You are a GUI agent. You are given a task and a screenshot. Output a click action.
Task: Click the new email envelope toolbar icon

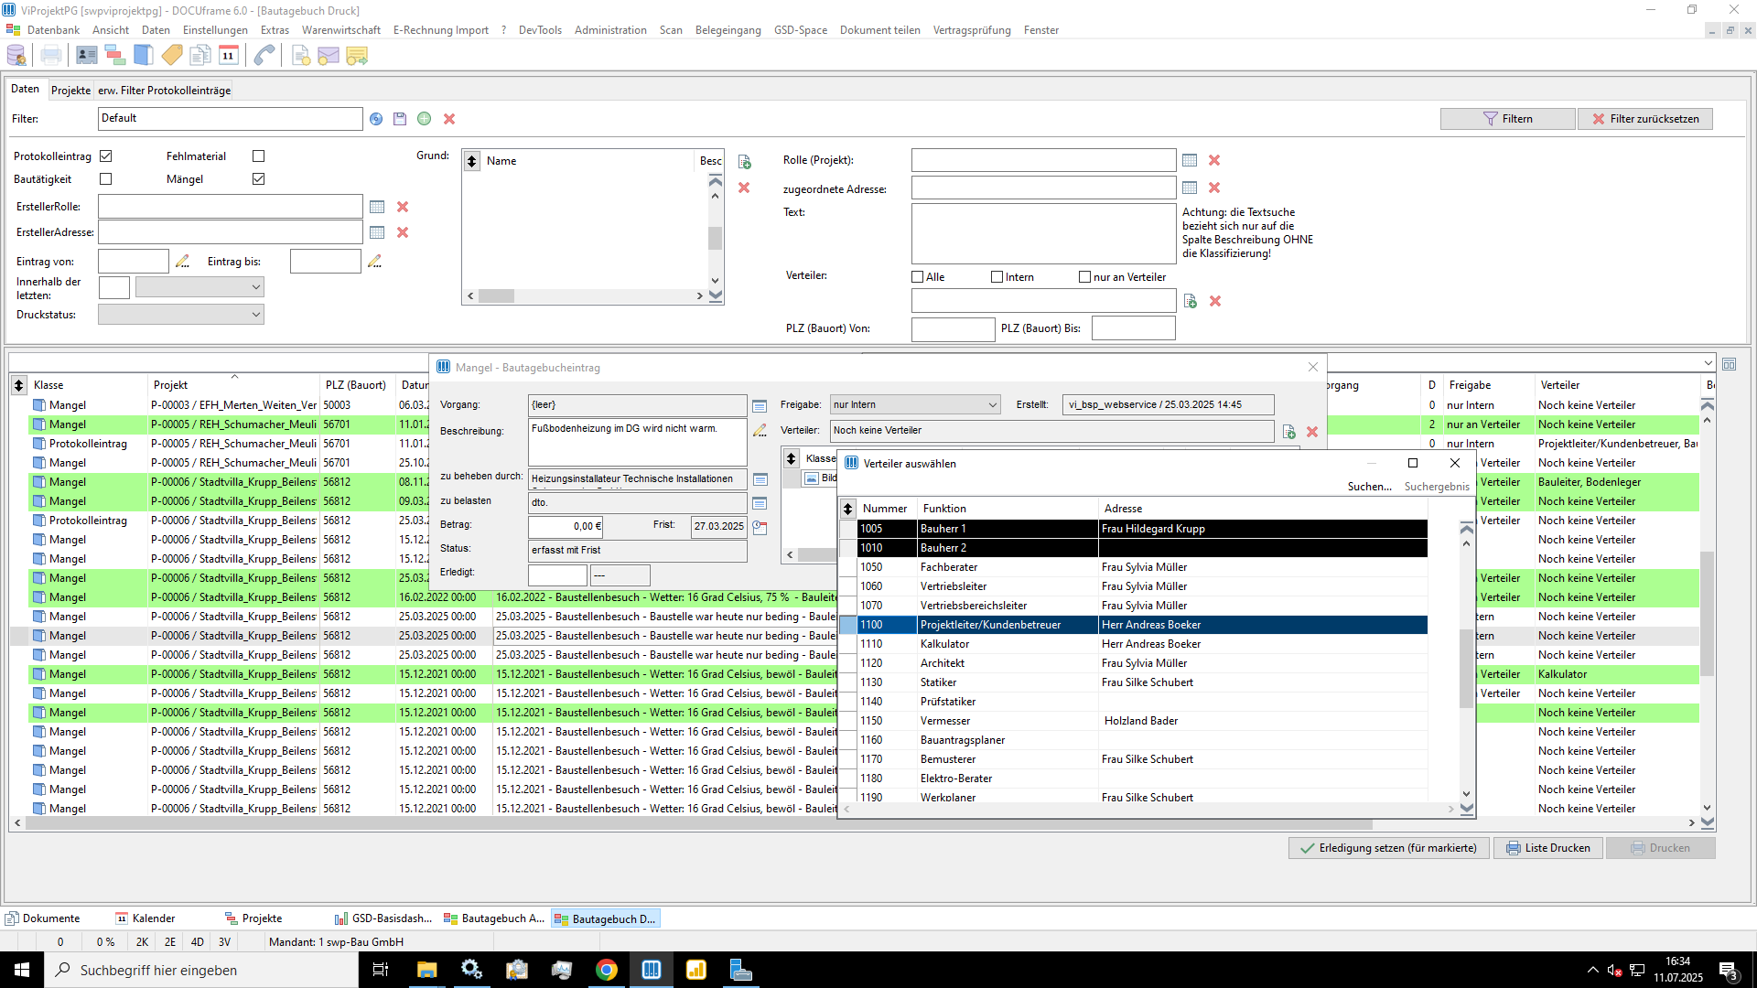pos(329,56)
